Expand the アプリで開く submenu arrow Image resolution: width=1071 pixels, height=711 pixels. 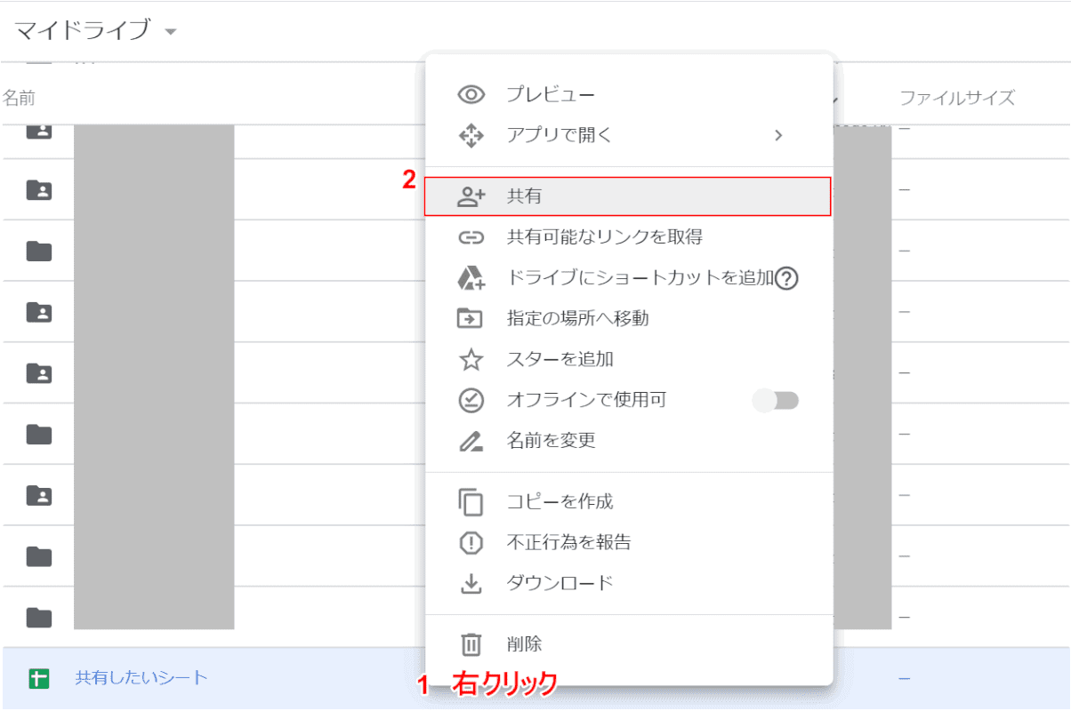click(x=778, y=136)
